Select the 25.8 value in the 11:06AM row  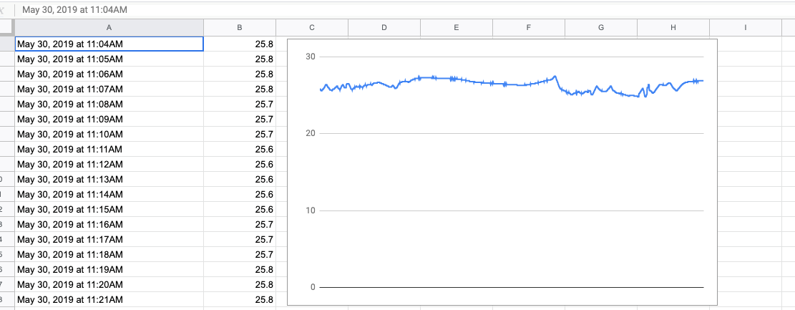240,74
